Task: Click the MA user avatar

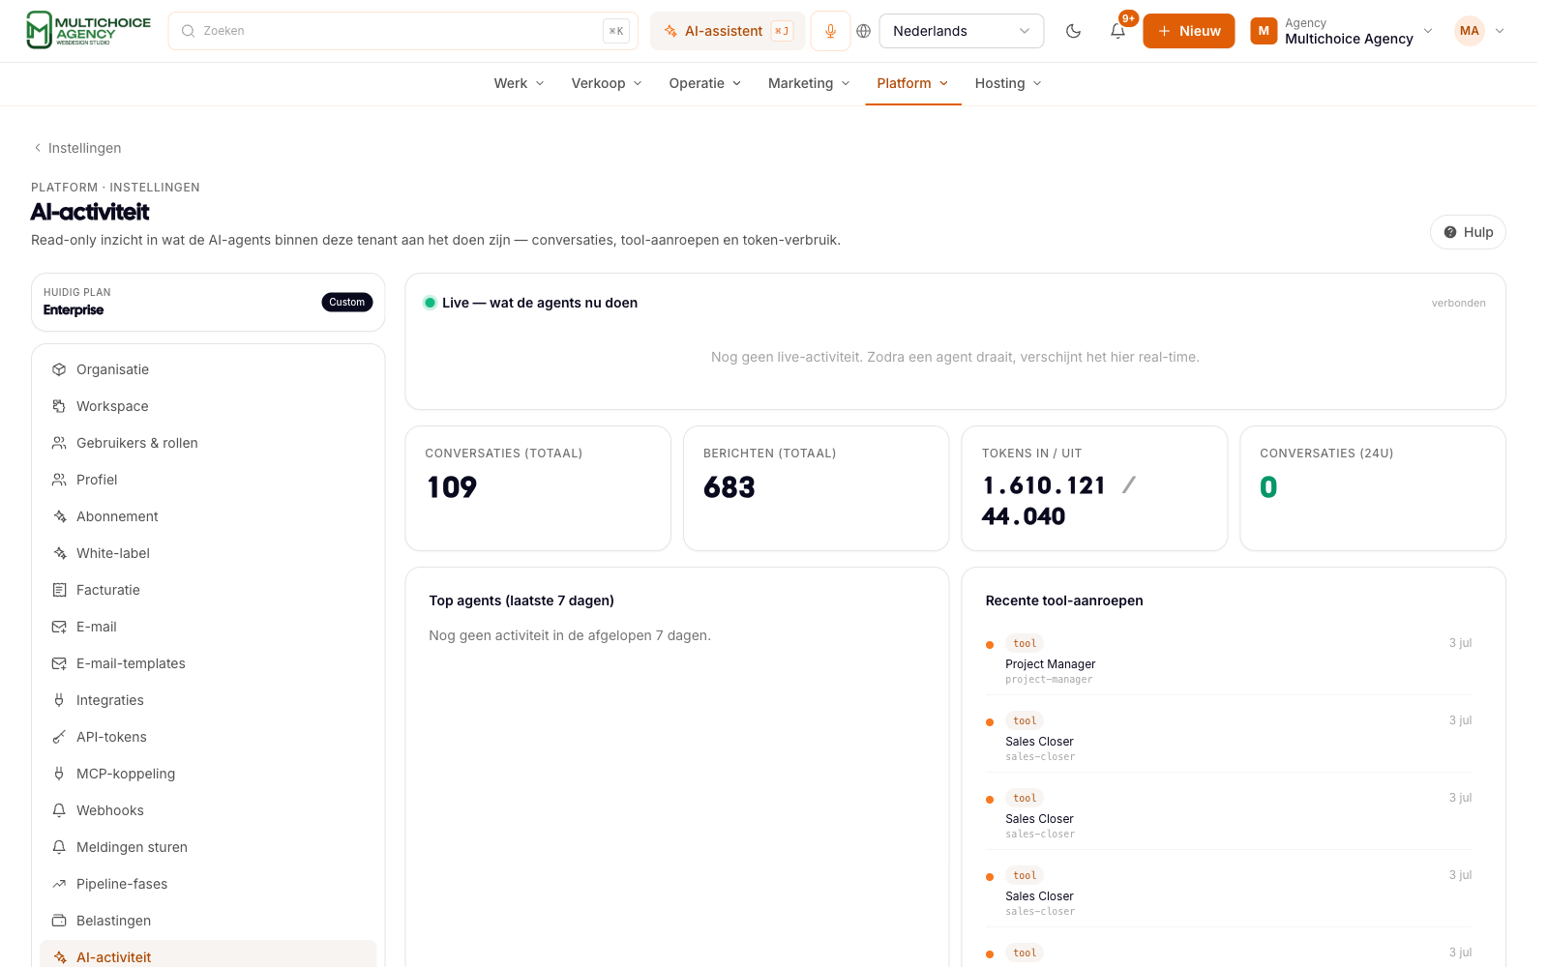Action: coord(1469,31)
